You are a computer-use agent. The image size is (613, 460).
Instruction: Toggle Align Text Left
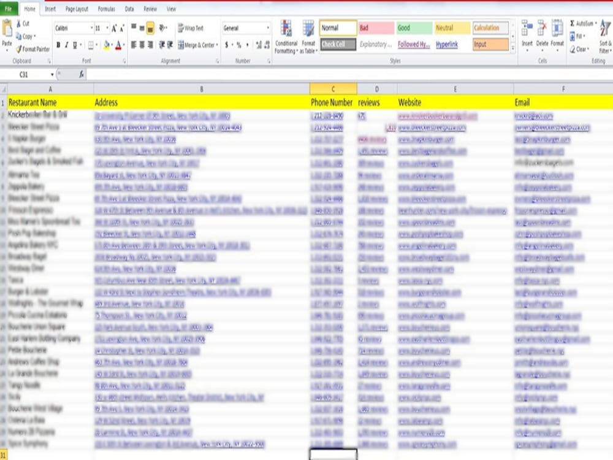(x=134, y=45)
